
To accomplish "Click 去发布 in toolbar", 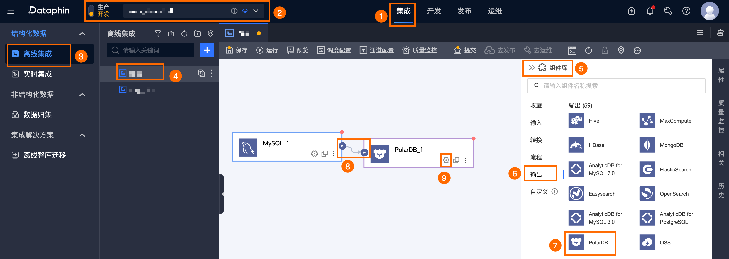I will point(500,50).
